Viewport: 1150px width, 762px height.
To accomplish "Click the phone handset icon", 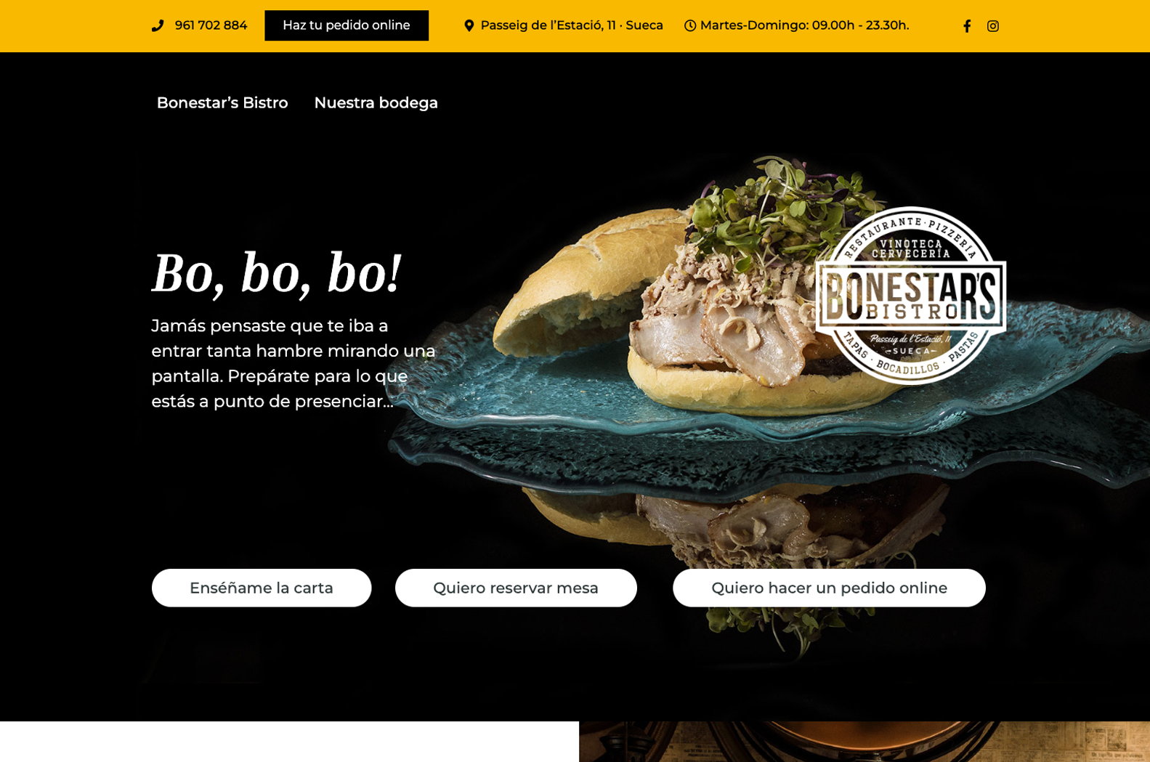I will (x=158, y=25).
